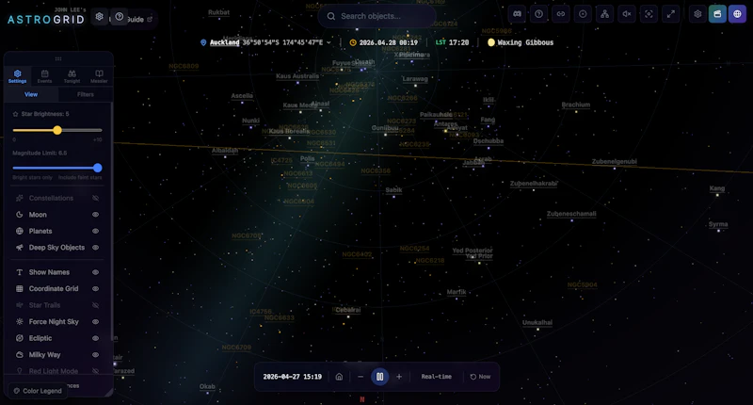753x405 pixels.
Task: Click the 2026-04-27 15:19 time field
Action: (293, 377)
